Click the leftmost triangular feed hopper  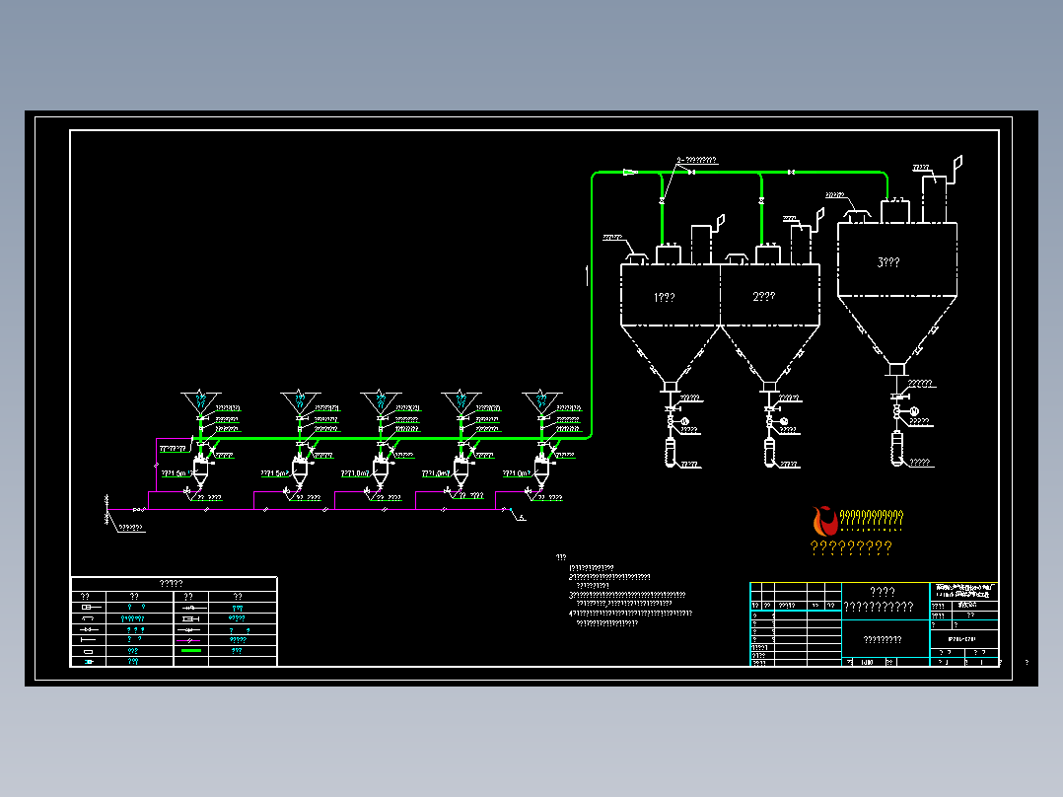pos(201,402)
